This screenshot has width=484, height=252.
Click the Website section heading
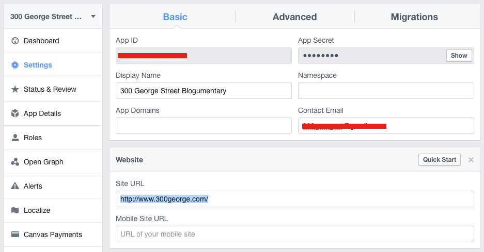pos(129,160)
